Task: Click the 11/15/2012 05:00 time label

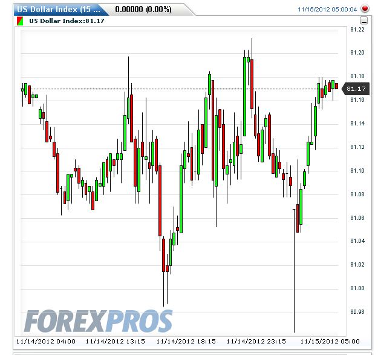Action: click(330, 342)
